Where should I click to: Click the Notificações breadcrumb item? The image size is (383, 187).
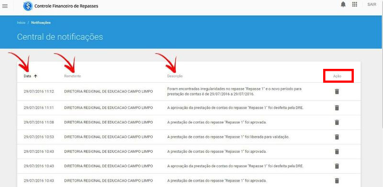click(41, 22)
